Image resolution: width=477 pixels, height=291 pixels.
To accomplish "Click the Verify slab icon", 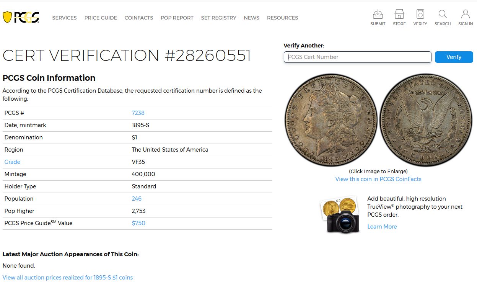I will (420, 15).
